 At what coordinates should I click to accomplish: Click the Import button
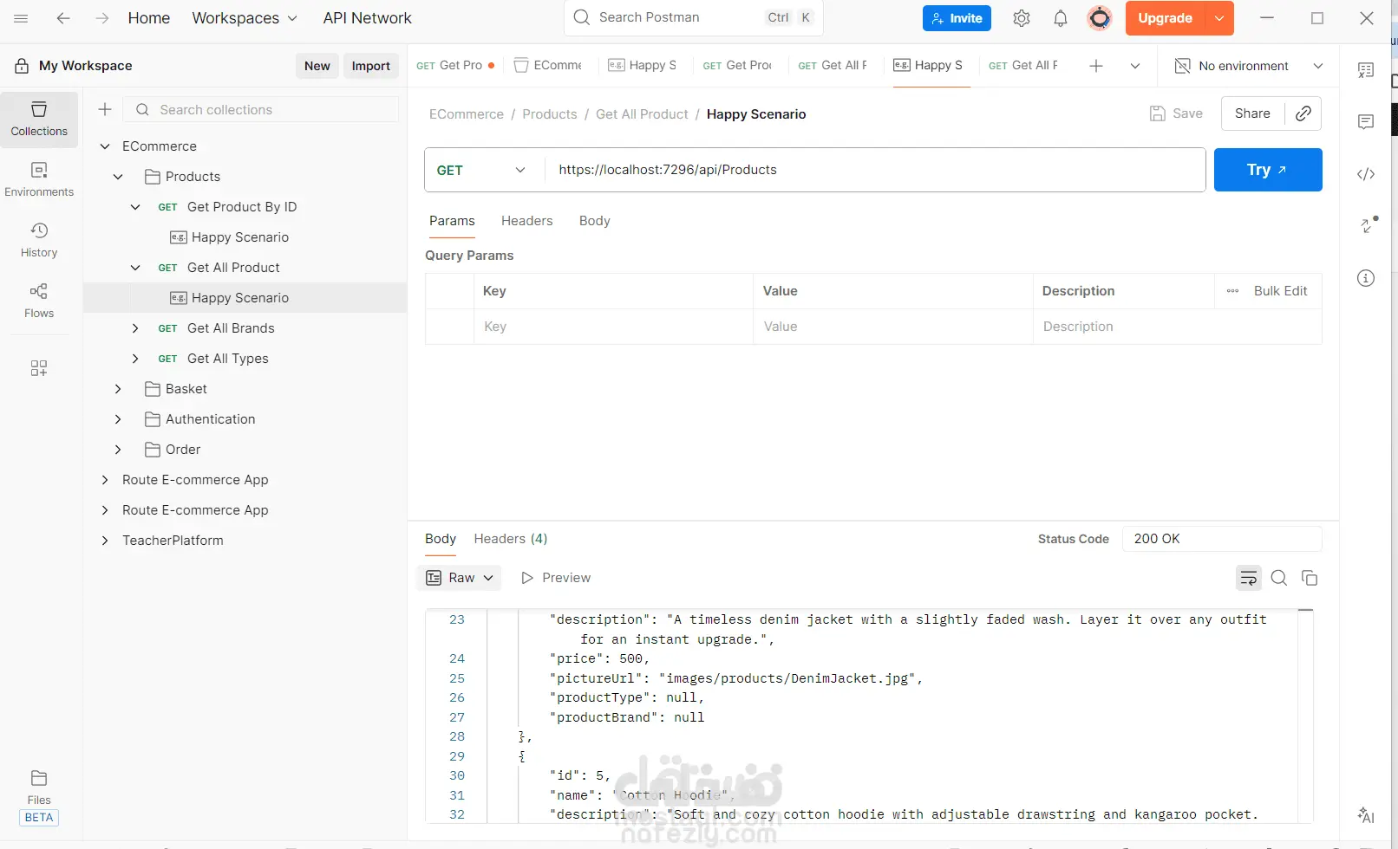click(371, 66)
